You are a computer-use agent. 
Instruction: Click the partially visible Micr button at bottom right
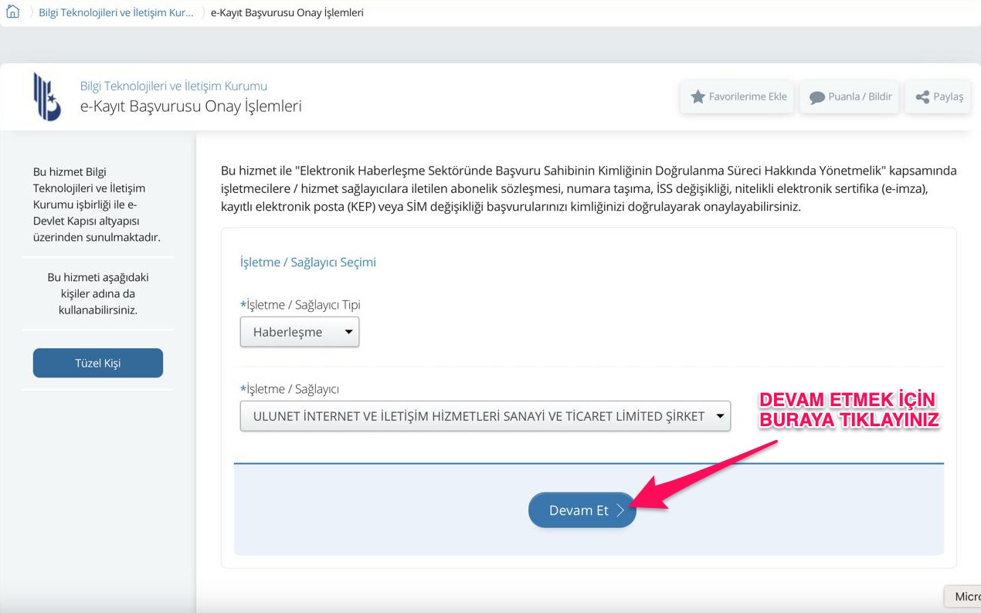(x=963, y=597)
